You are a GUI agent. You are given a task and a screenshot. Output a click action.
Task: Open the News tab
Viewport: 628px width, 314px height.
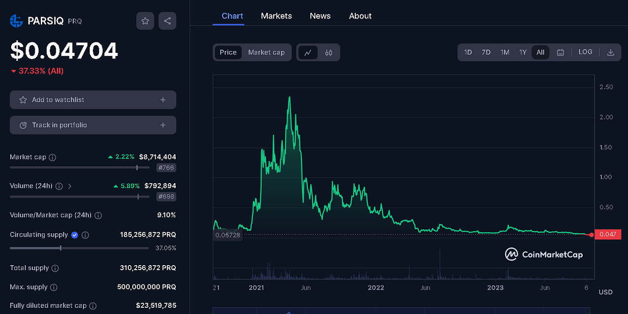pyautogui.click(x=320, y=16)
